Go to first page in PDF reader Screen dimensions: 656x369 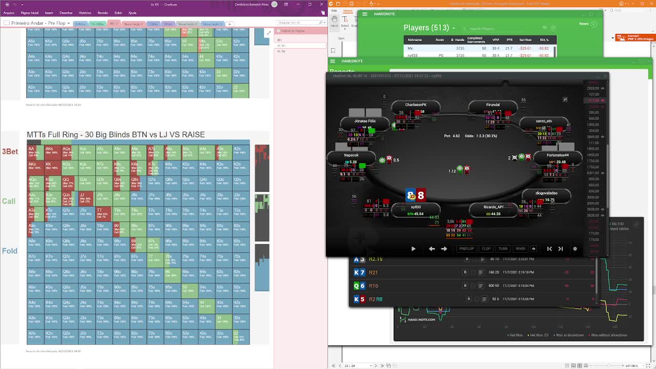pyautogui.click(x=334, y=365)
